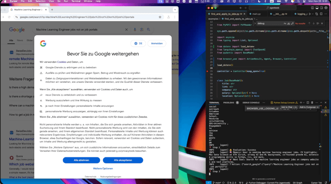Screen dimensions: 331x184
Task: Open editor more actions menu
Action: (x=325, y=14)
